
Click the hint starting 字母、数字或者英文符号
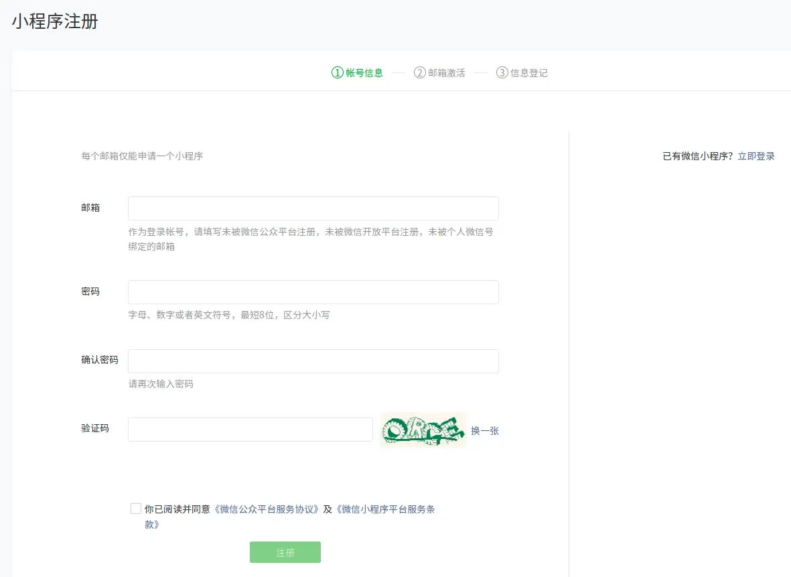pyautogui.click(x=229, y=315)
